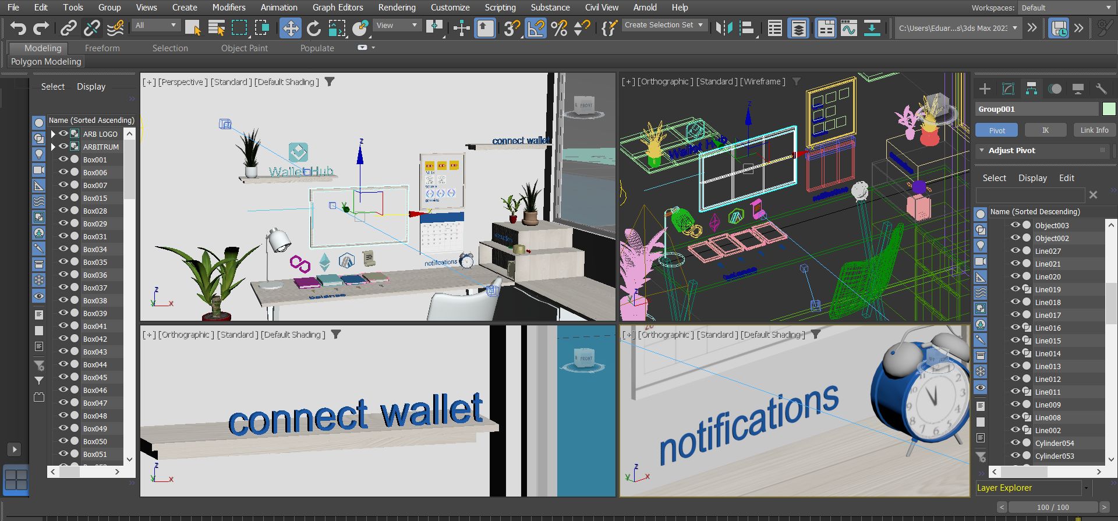The image size is (1118, 521).
Task: Open the project path dropdown
Action: 958,28
